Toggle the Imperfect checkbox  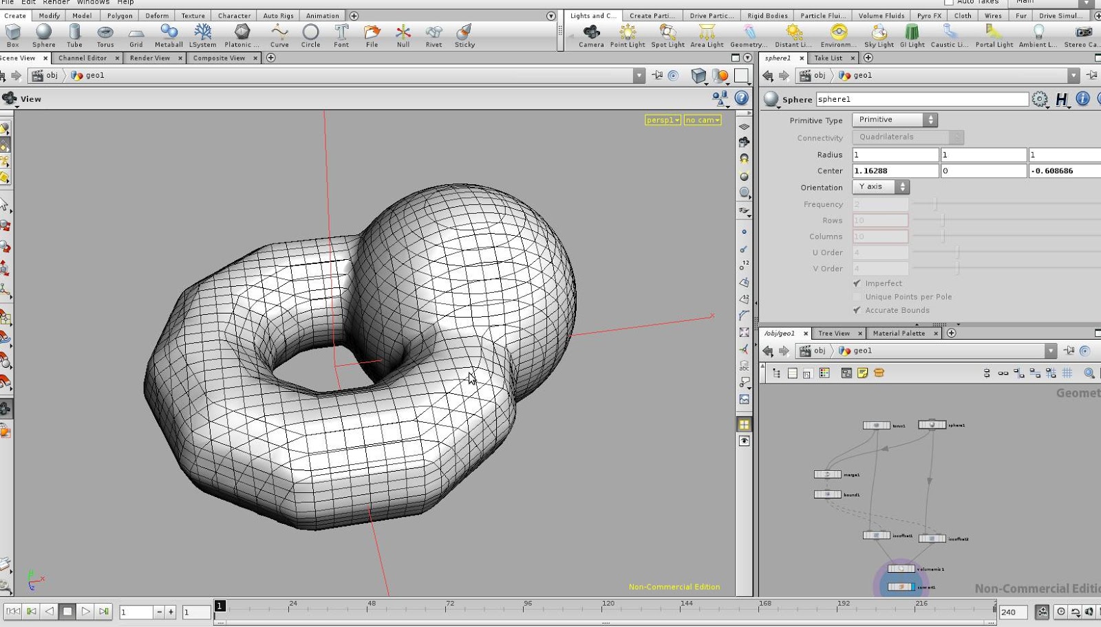(x=857, y=283)
